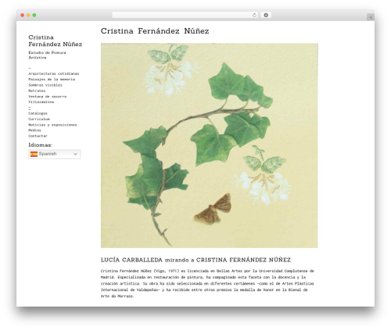391x330 pixels.
Task: Click sidebar site title Cristina Fernández Núñez
Action: [56, 41]
